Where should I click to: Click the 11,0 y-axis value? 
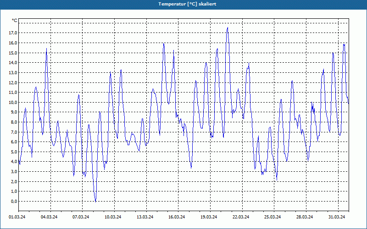click(13, 93)
